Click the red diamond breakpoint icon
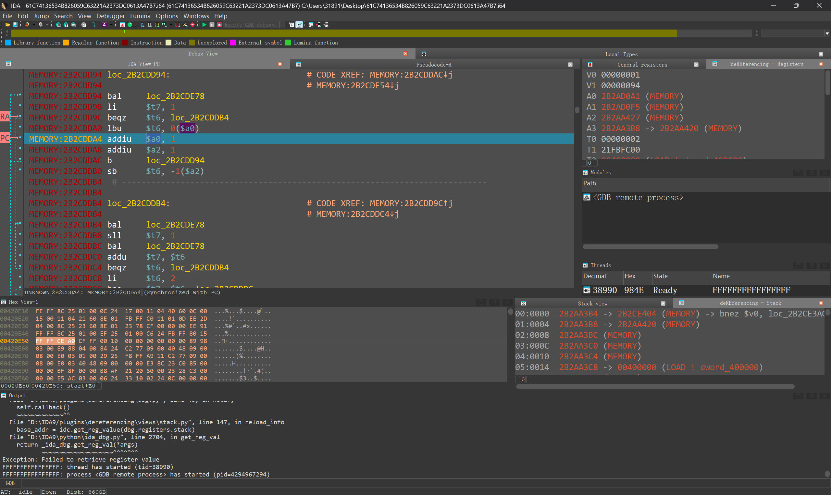This screenshot has height=495, width=831. click(x=192, y=25)
